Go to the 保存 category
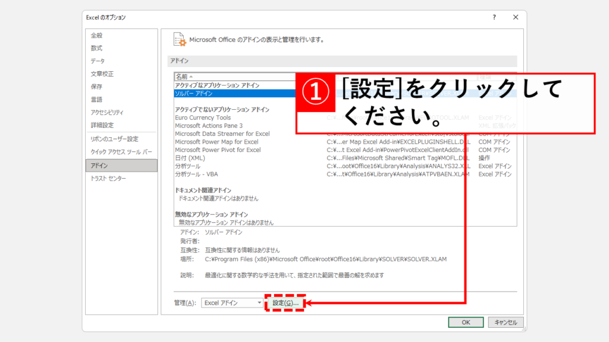The height and width of the screenshot is (342, 609). click(97, 87)
